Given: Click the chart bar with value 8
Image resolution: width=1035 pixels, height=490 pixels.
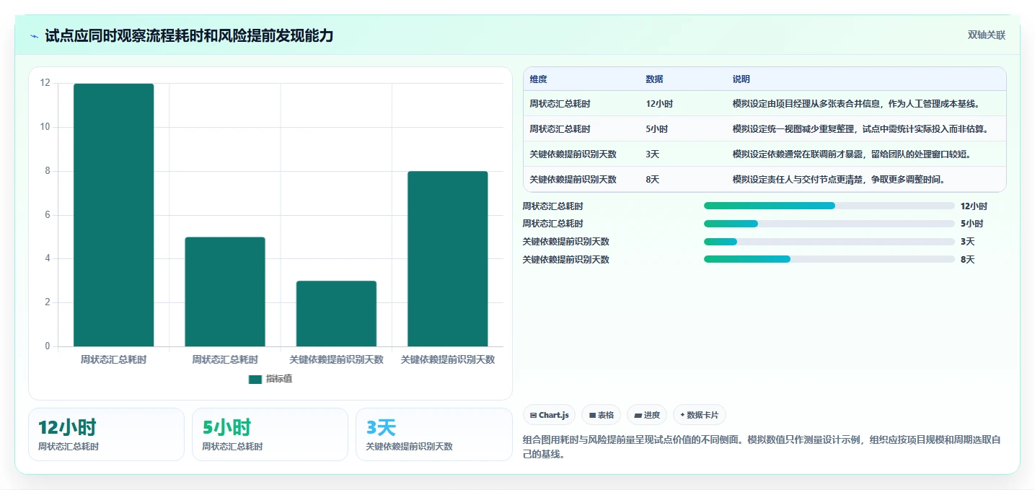Looking at the screenshot, I should pos(448,259).
